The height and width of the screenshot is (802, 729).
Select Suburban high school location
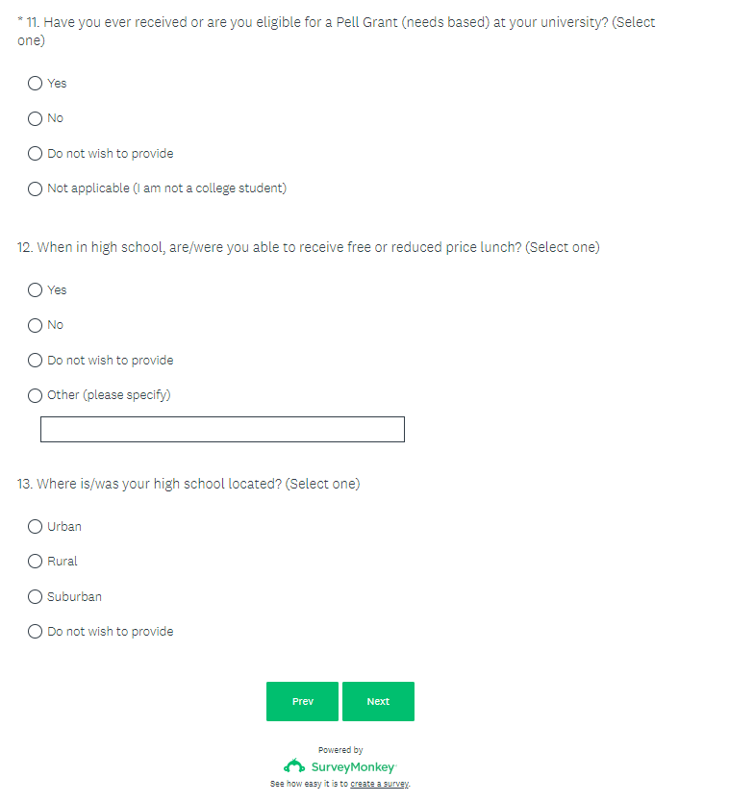[36, 597]
